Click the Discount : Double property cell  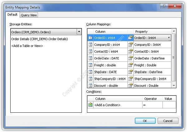click(x=152, y=85)
